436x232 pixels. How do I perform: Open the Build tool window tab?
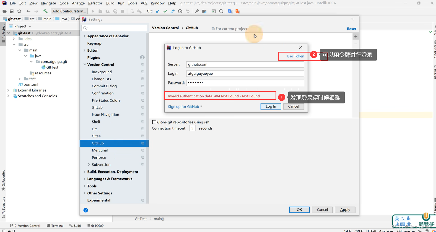pos(75,226)
